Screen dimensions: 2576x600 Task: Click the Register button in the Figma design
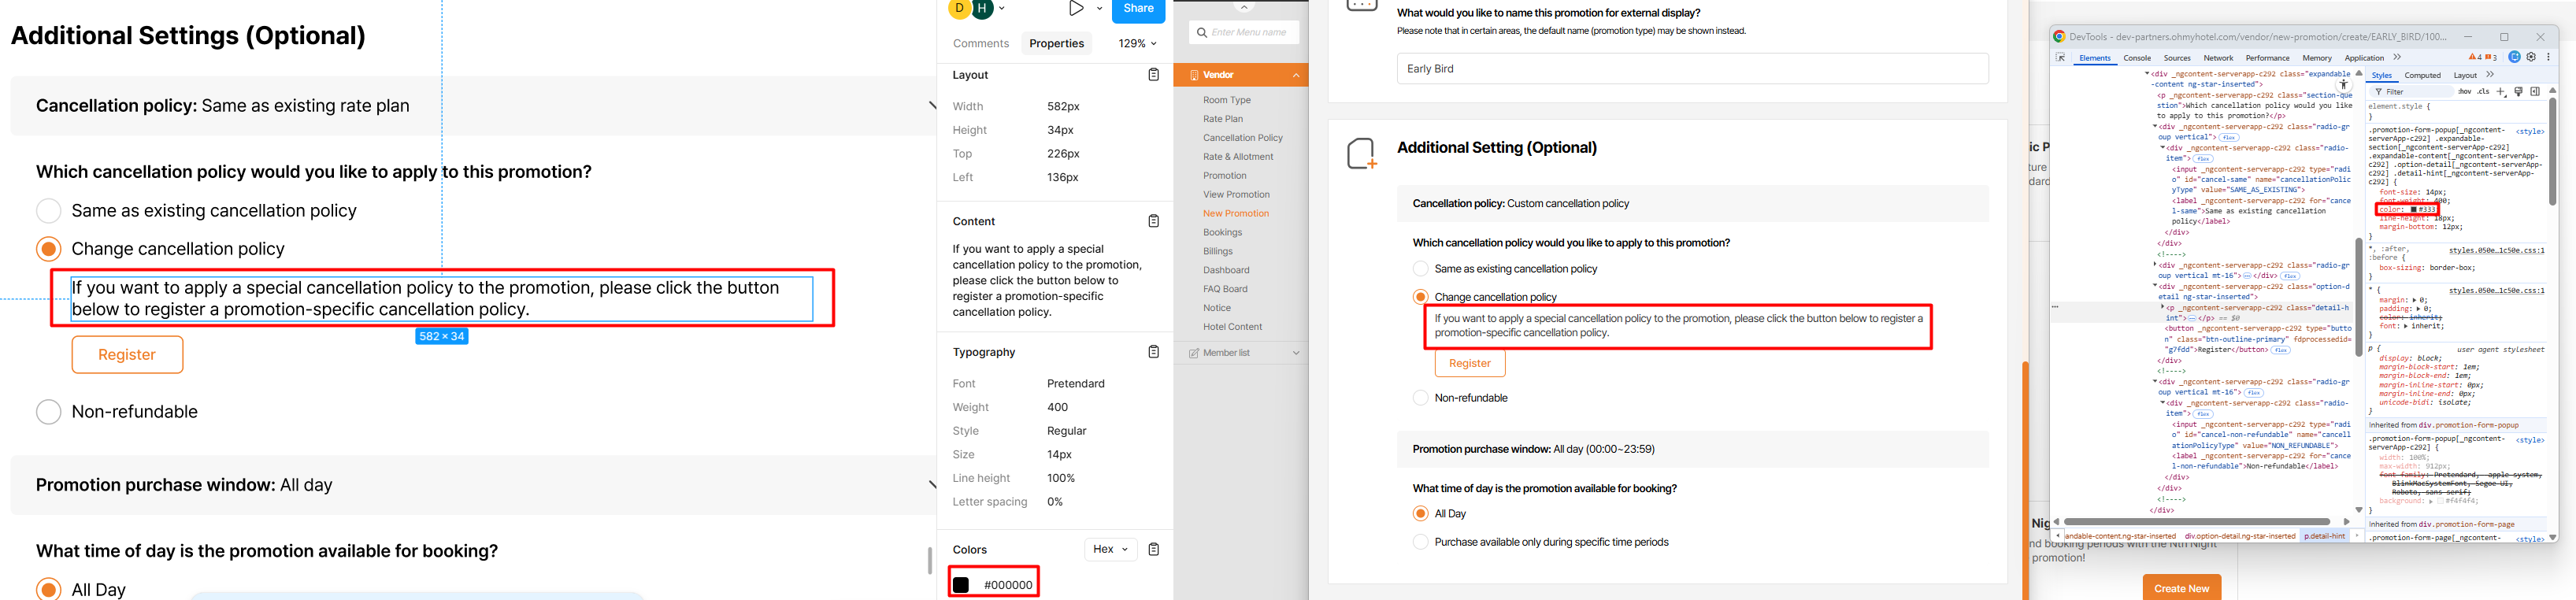(x=127, y=355)
